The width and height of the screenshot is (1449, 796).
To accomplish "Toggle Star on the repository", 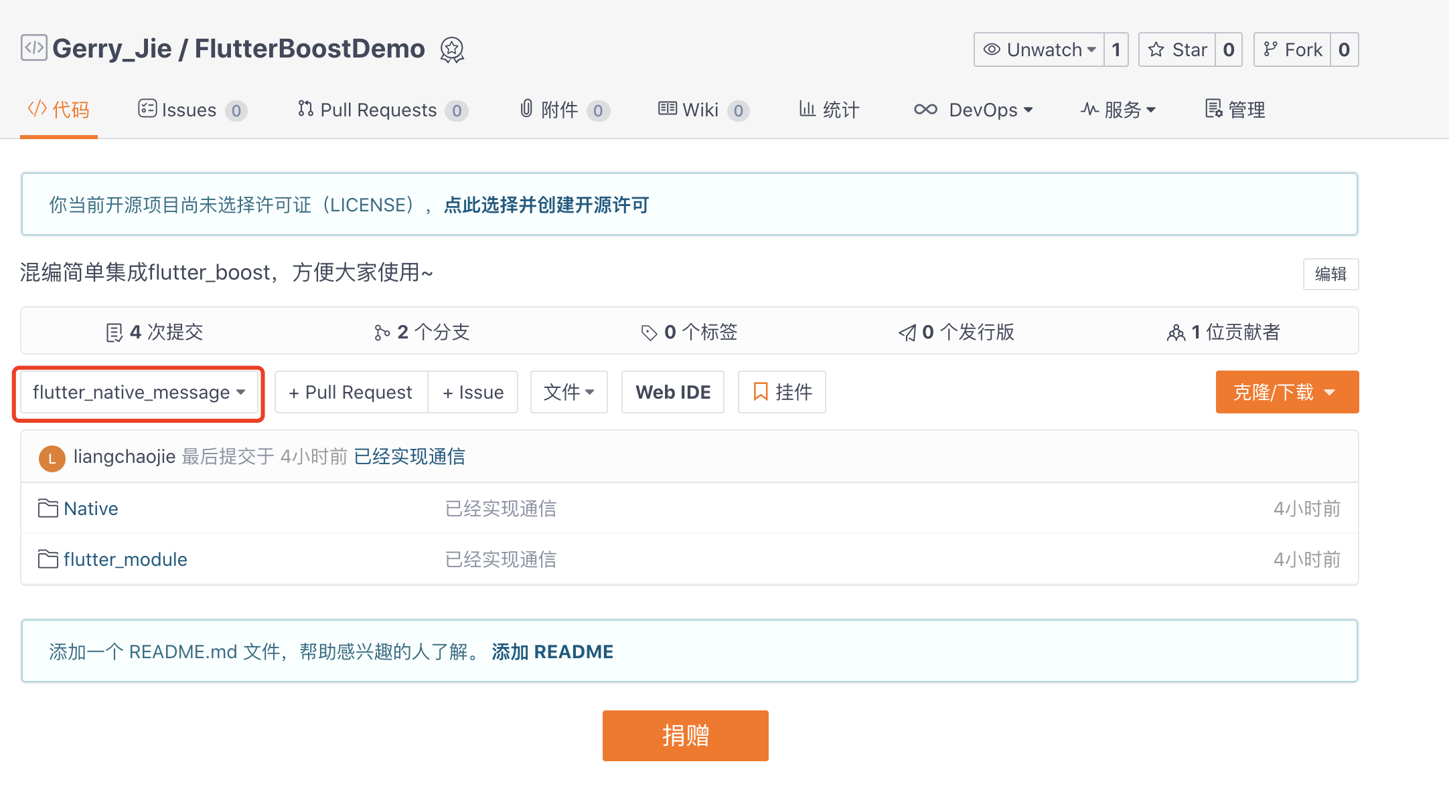I will click(1177, 49).
